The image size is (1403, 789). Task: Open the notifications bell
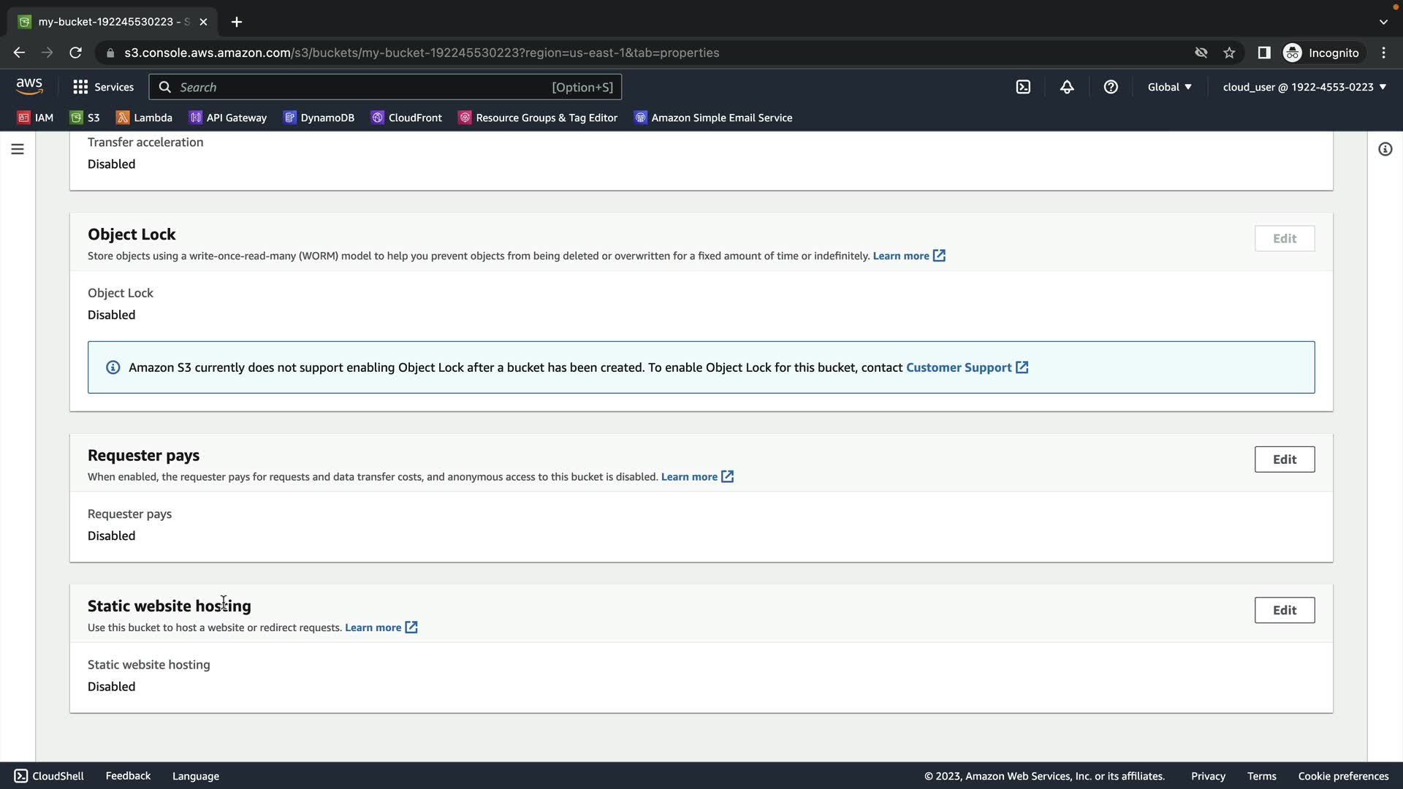[1067, 87]
